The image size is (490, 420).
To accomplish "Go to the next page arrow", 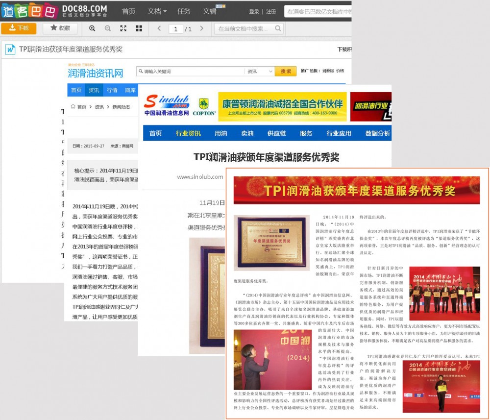I will point(201,28).
